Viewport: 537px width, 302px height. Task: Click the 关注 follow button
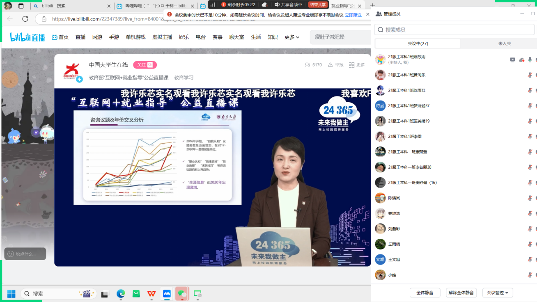[x=145, y=65]
